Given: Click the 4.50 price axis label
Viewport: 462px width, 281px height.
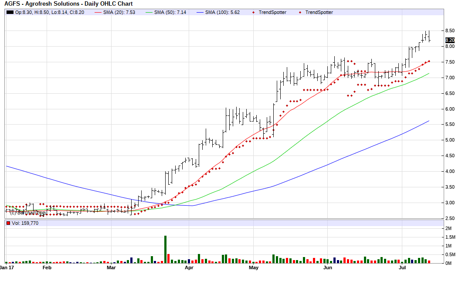Looking at the screenshot, I should [450, 156].
